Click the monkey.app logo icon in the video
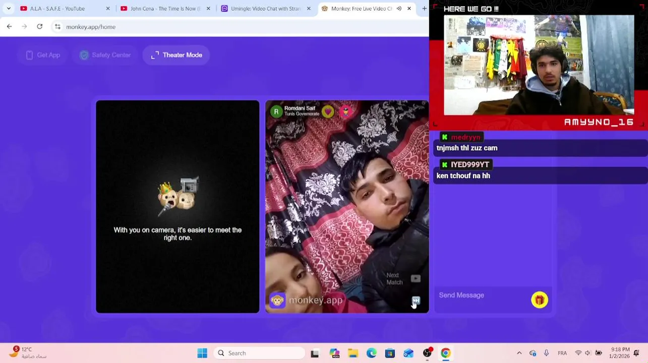This screenshot has height=363, width=648. click(x=277, y=300)
